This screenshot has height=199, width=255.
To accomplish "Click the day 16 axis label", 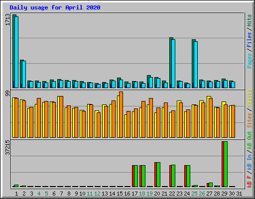I will tap(127, 194).
